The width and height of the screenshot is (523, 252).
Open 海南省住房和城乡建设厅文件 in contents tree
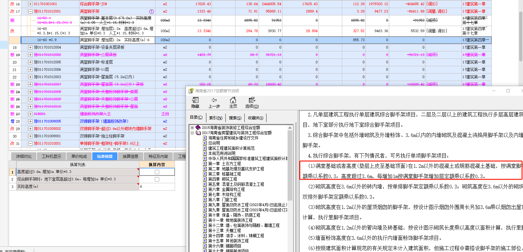point(233,138)
